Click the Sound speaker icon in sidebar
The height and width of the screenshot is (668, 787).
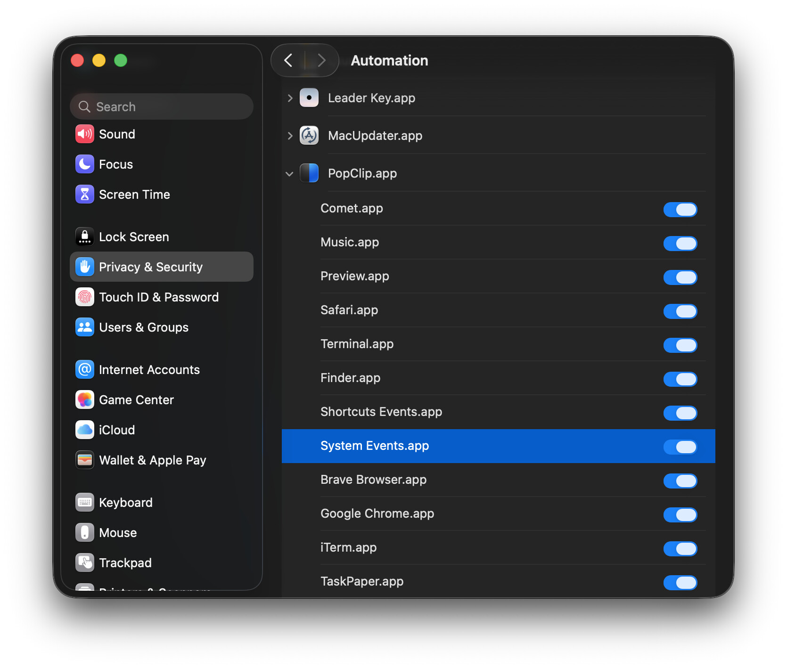coord(85,134)
